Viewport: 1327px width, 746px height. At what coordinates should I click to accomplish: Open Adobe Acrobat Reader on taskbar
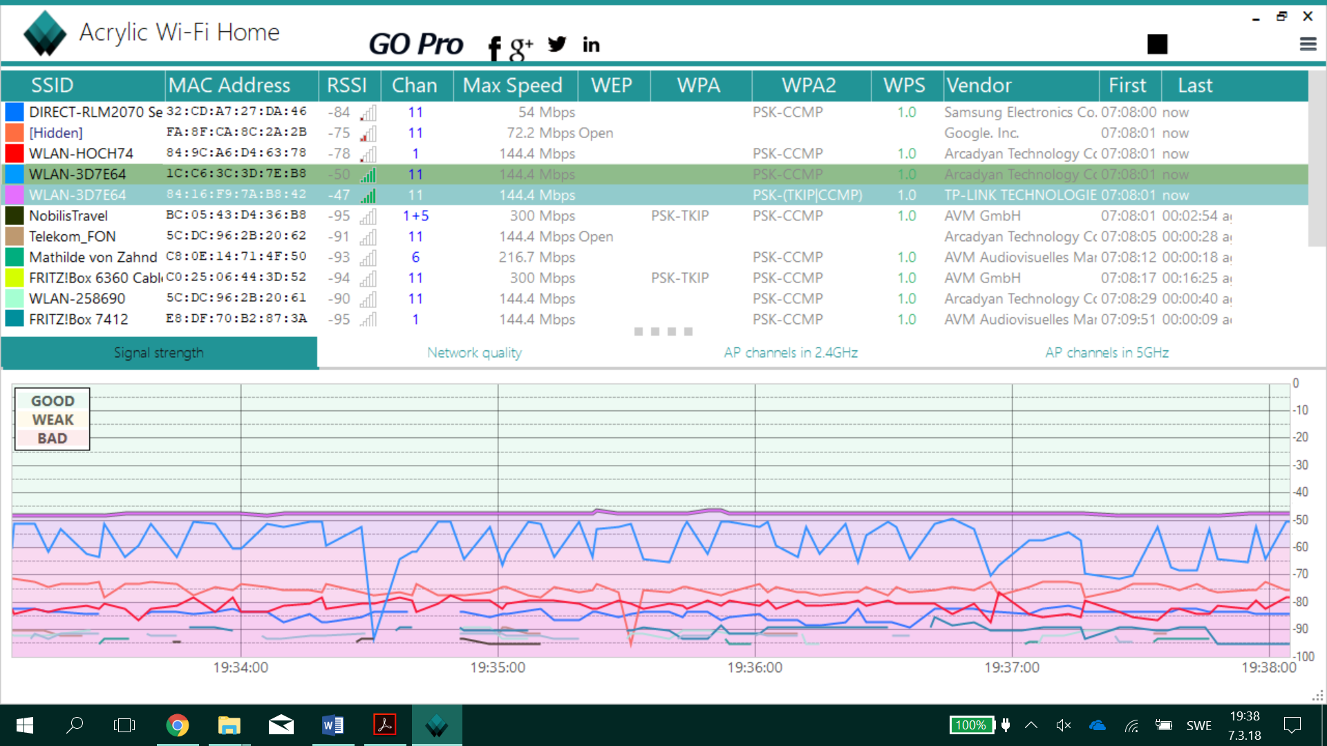point(385,725)
